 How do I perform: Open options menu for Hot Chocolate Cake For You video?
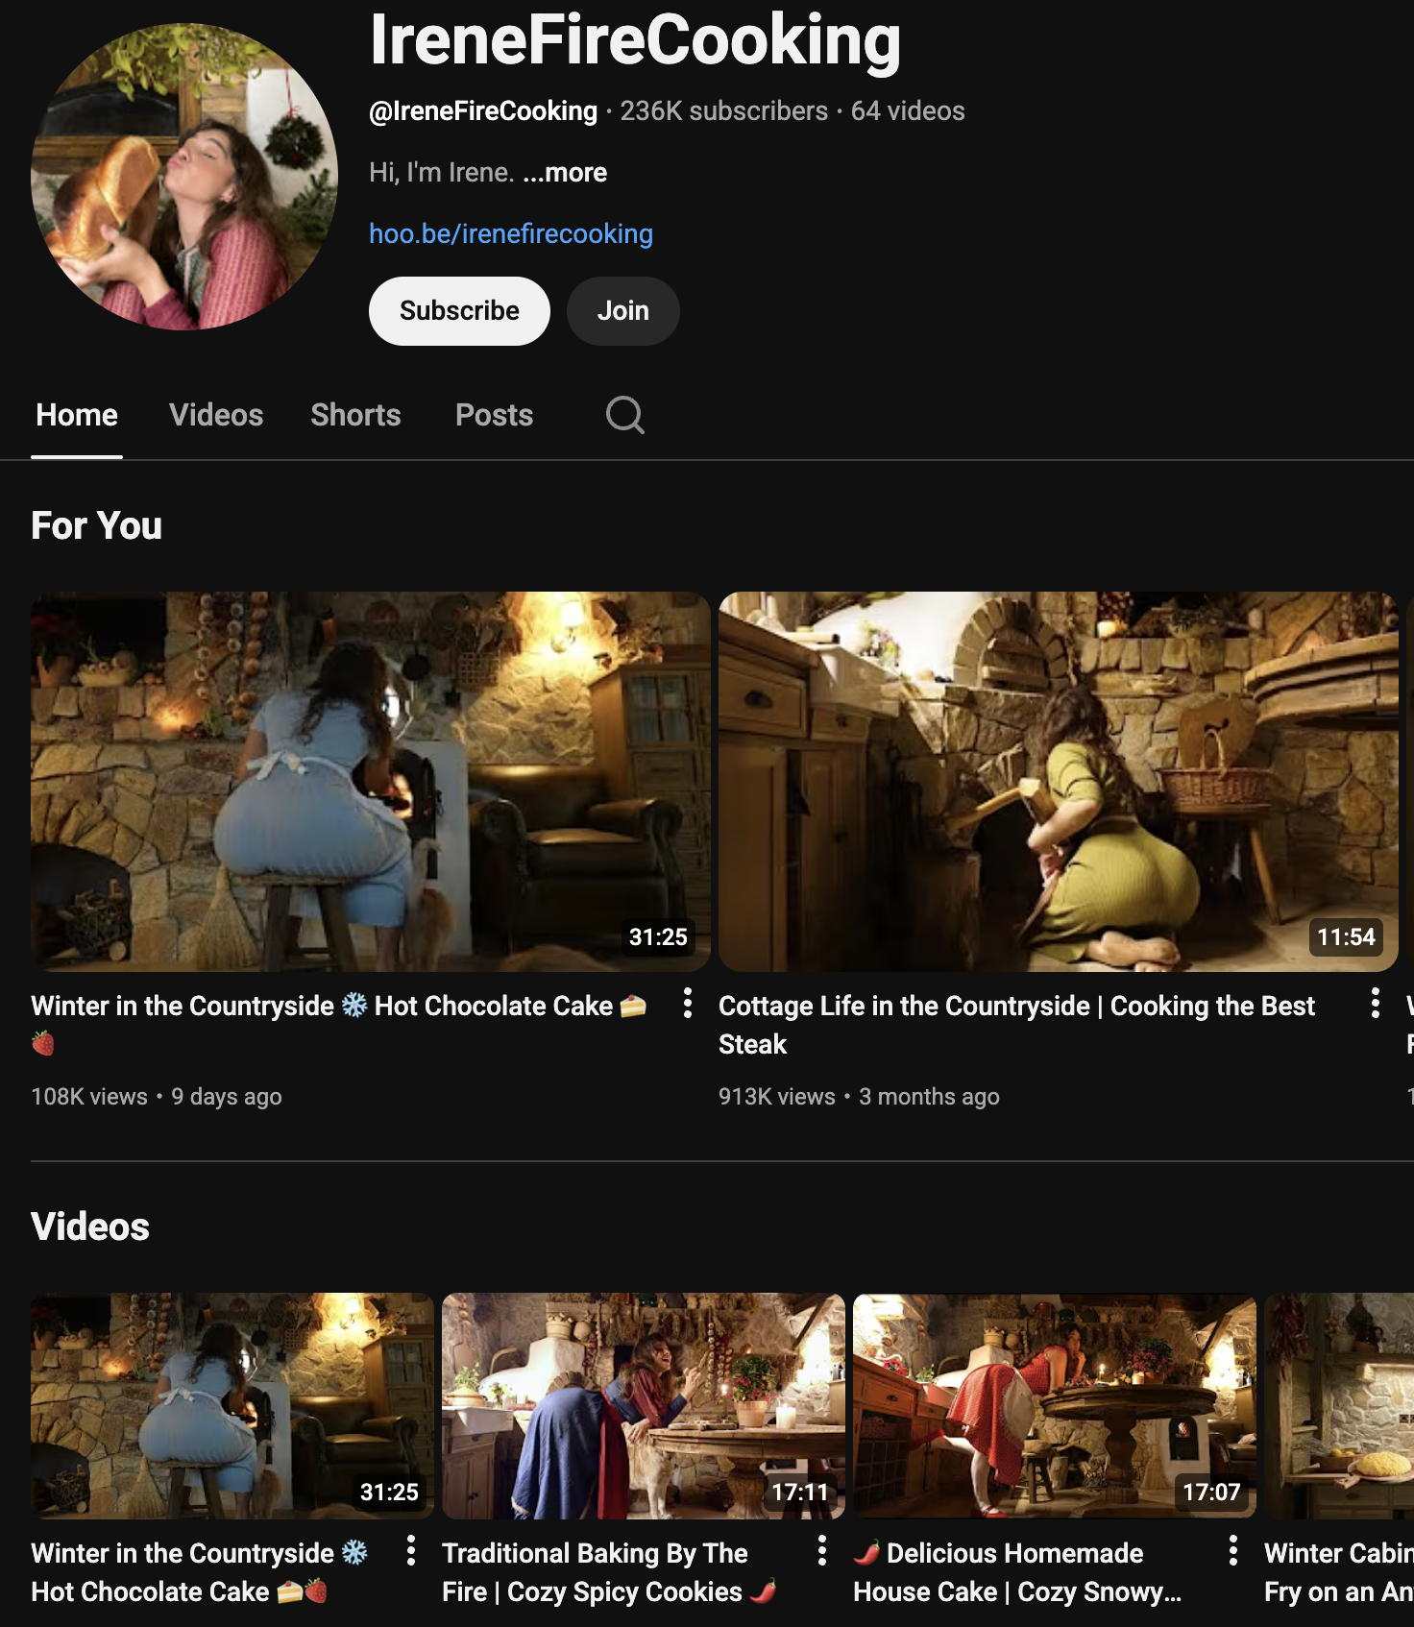687,1003
